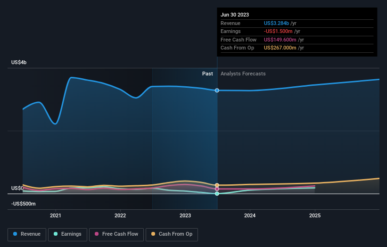Click the US$3.284b revenue value
Screen dimensions: 387x247
tap(276, 23)
